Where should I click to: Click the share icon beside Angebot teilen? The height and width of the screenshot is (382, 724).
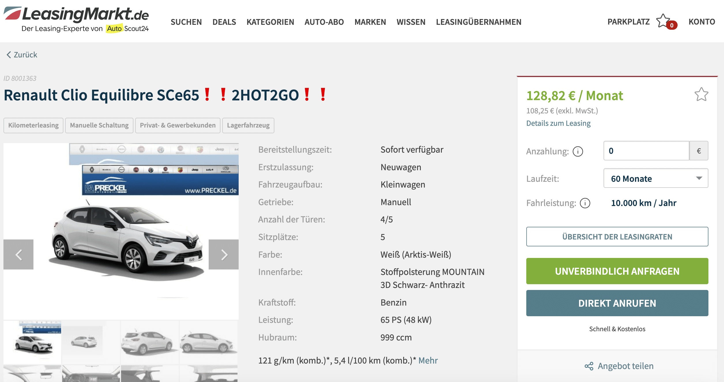point(589,366)
